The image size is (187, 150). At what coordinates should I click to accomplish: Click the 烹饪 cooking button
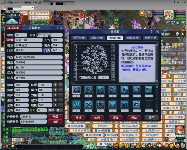coord(78,117)
